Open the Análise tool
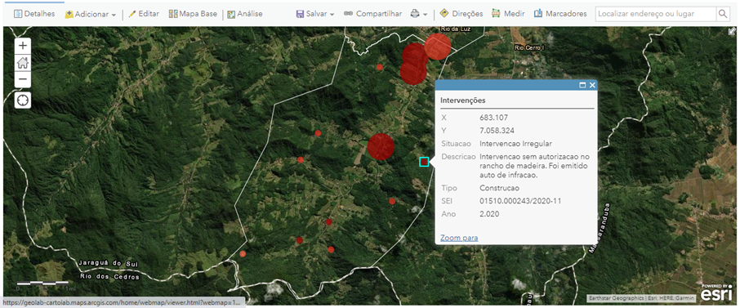Image resolution: width=740 pixels, height=308 pixels. coord(244,14)
